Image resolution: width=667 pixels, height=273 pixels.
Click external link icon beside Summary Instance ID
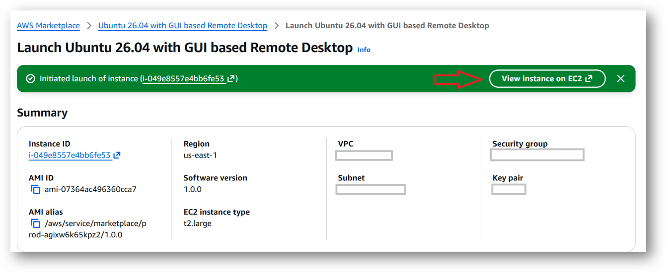click(117, 155)
